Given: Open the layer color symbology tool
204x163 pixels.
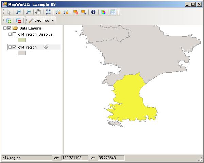Looking at the screenshot, I should click(103, 12).
